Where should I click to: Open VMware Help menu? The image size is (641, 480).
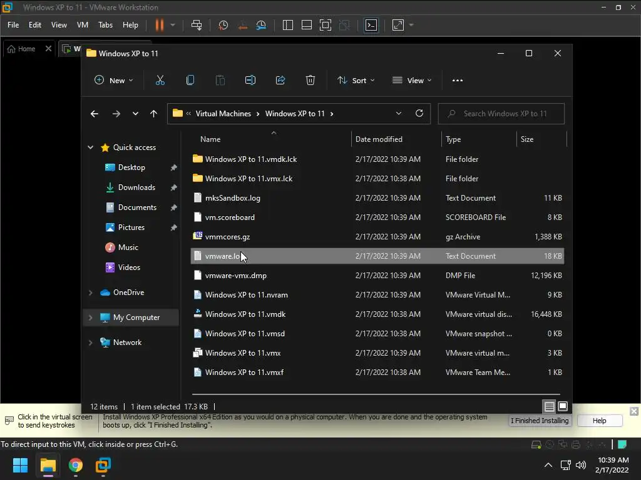[130, 25]
